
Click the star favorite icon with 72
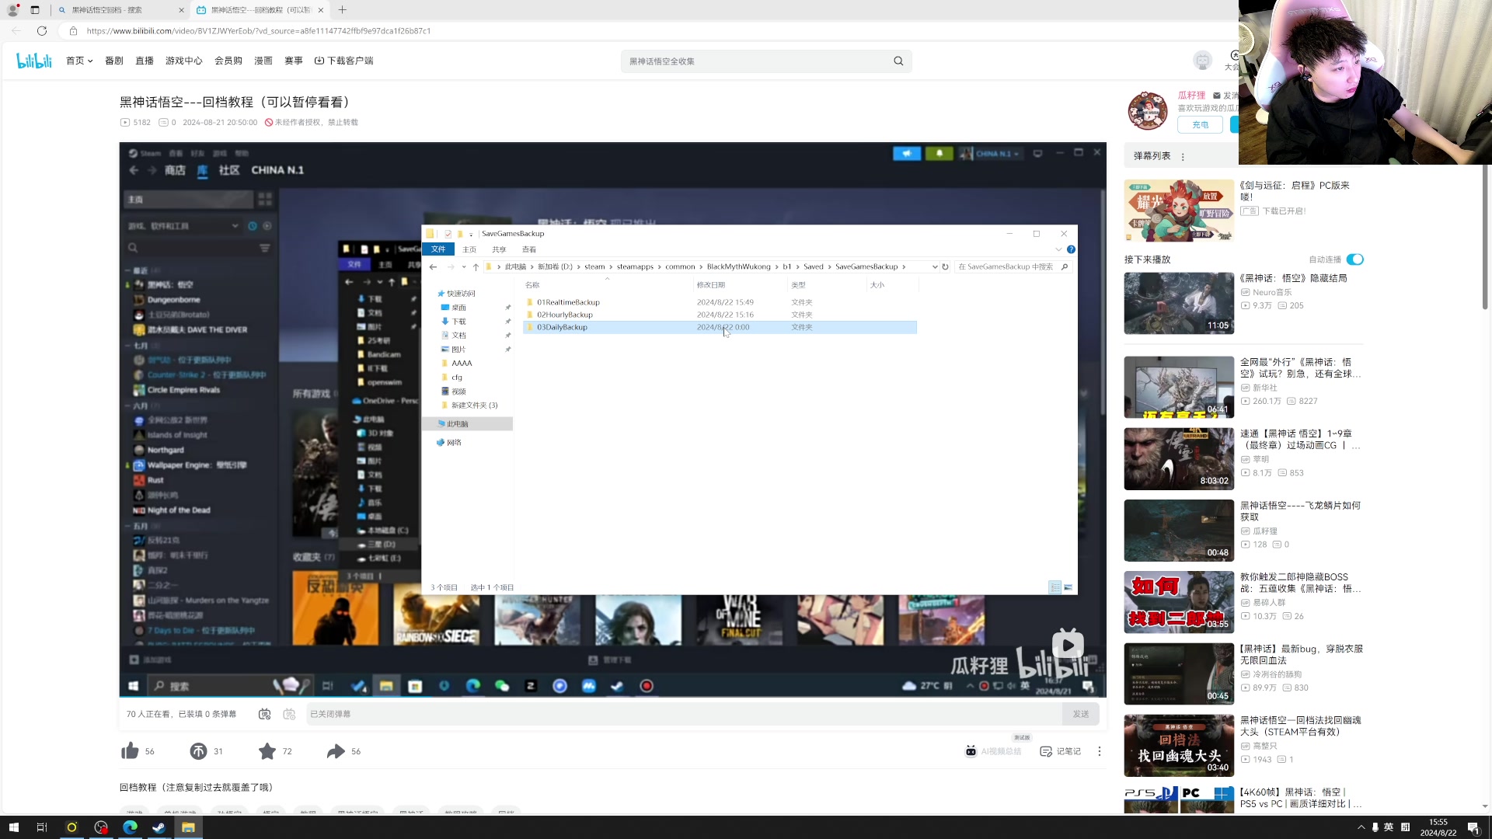(267, 751)
